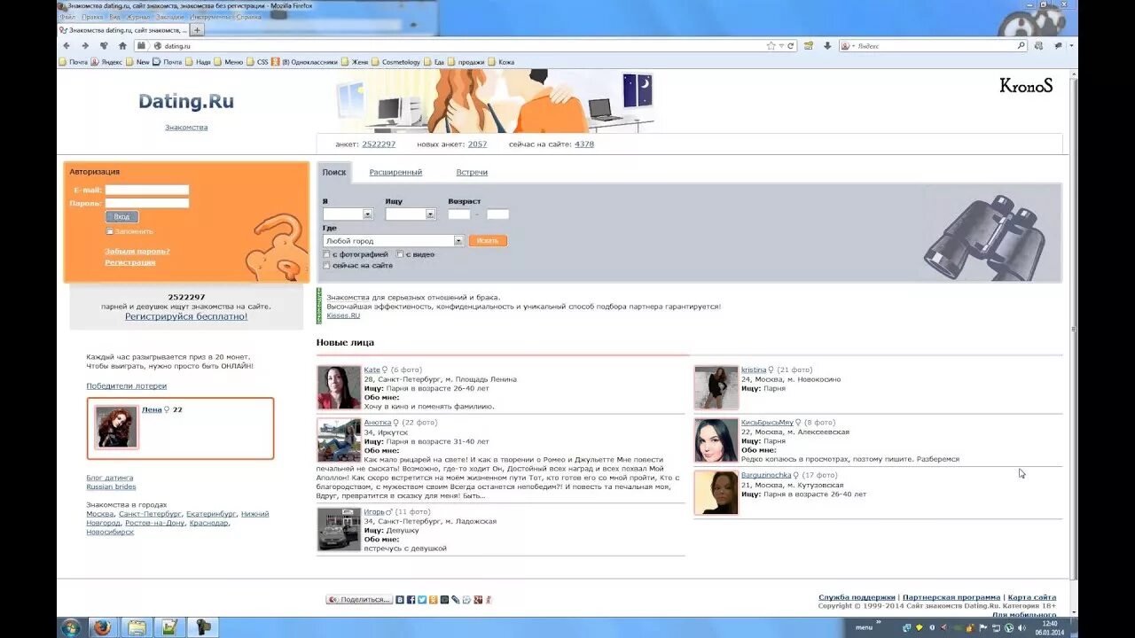Open the 'Любой город' city dropdown
Image resolution: width=1135 pixels, height=638 pixels.
394,240
